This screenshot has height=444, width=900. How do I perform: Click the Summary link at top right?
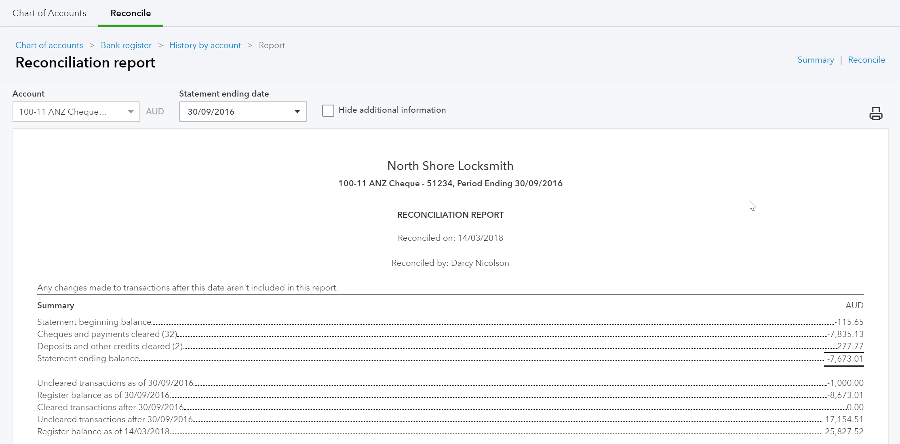tap(815, 60)
